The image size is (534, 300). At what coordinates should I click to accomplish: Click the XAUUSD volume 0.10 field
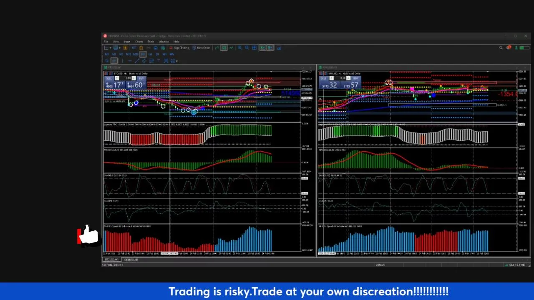(340, 78)
